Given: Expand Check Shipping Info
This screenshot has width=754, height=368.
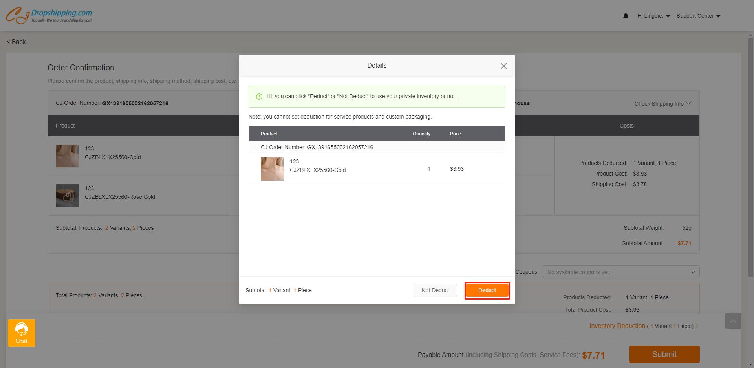Looking at the screenshot, I should (x=662, y=104).
